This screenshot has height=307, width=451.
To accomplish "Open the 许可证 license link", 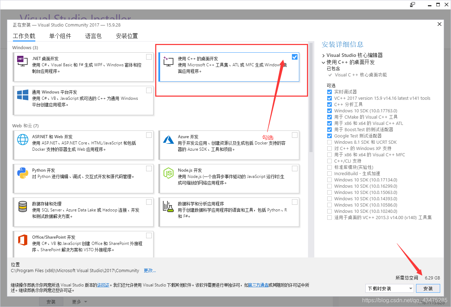I will pos(103,285).
